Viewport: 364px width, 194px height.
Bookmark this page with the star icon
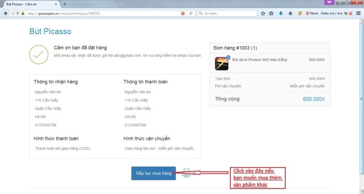(263, 14)
